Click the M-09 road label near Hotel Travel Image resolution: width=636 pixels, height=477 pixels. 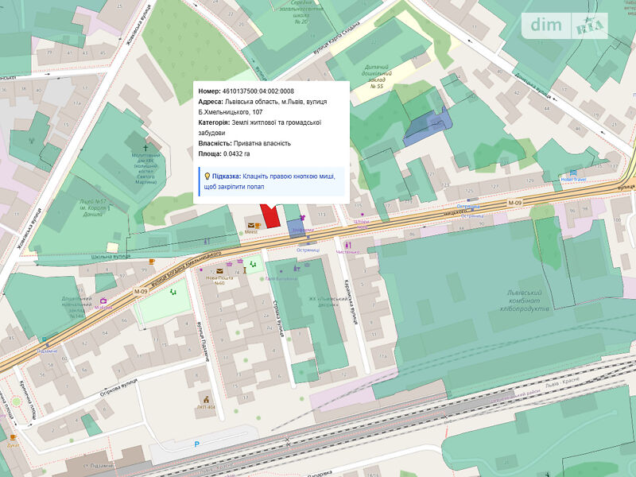click(x=517, y=203)
